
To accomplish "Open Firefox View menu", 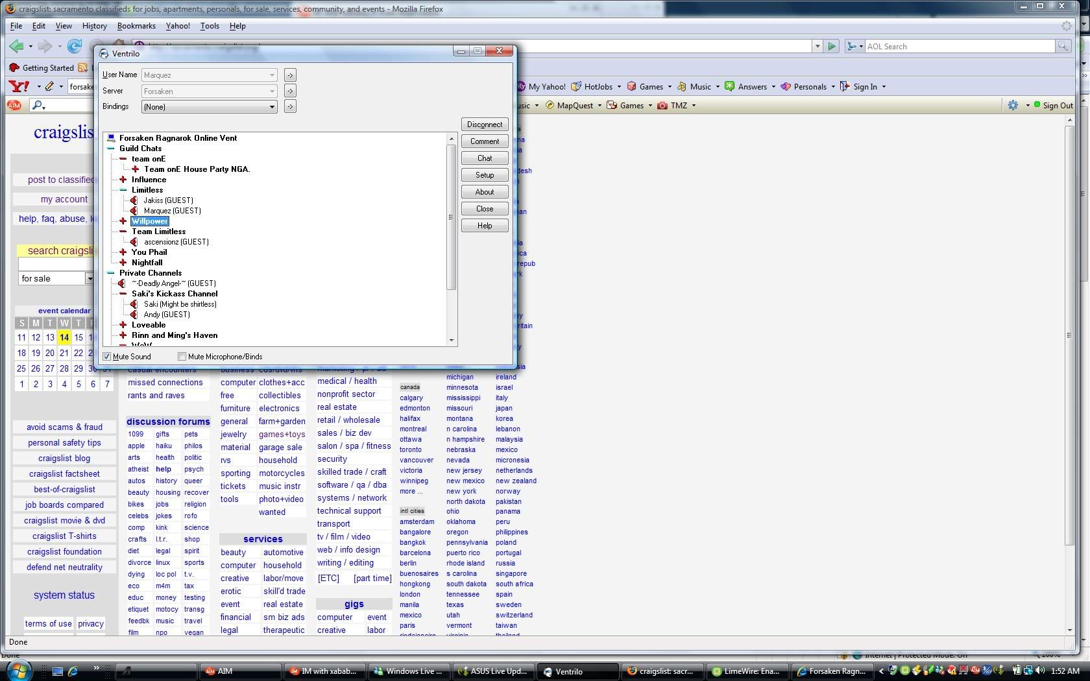I will (x=64, y=26).
